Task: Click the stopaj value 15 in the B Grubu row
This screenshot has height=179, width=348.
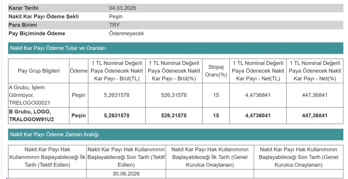Action: (x=216, y=115)
